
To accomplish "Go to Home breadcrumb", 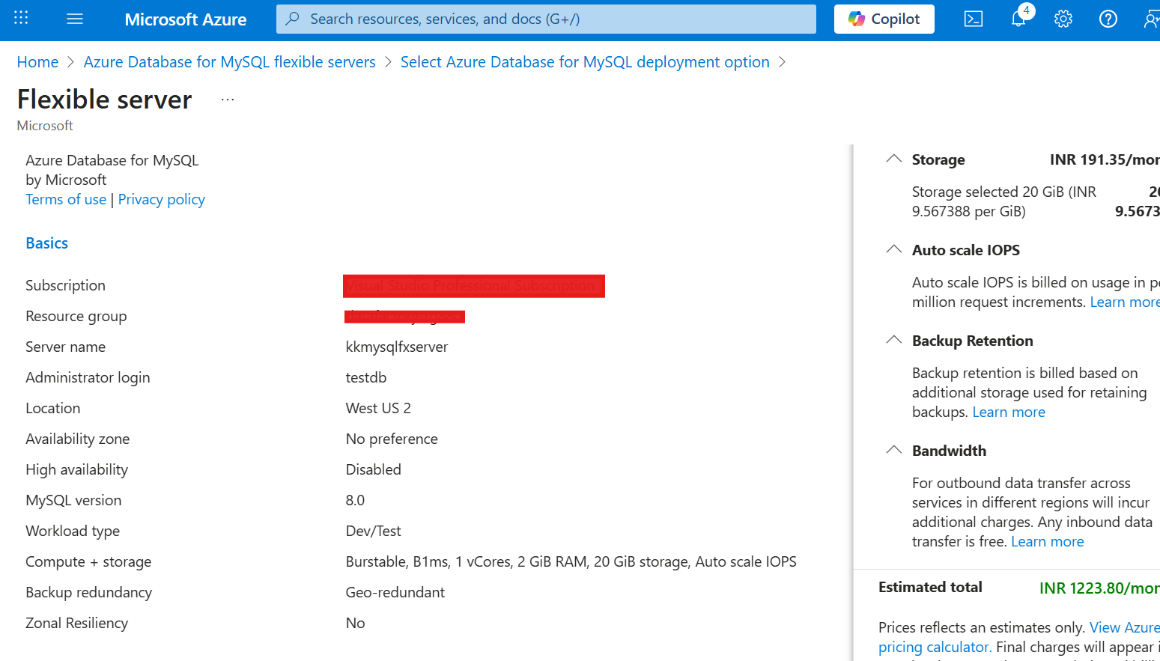I will [x=37, y=62].
